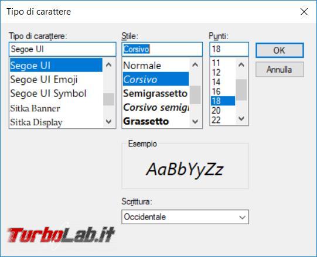The width and height of the screenshot is (317, 257).
Task: Cancel with the Annulla button
Action: 279,70
